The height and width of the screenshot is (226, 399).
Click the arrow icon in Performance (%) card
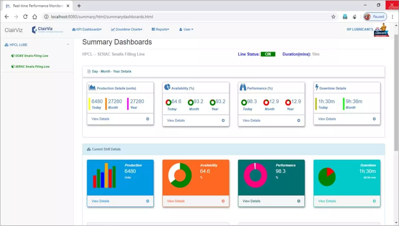tap(299, 120)
